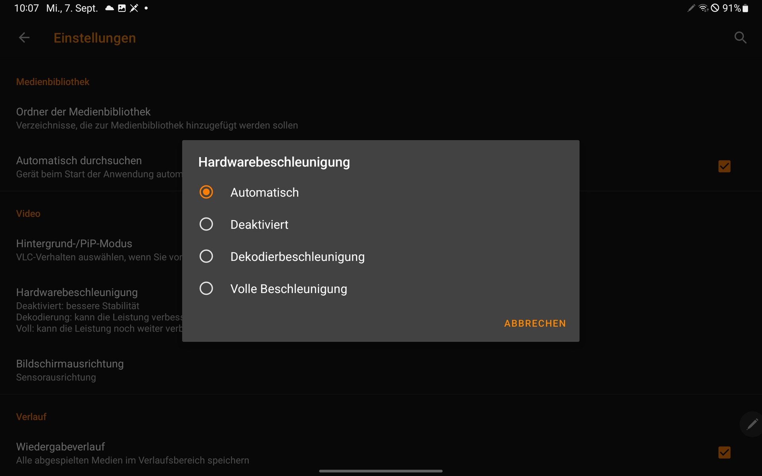Screen dimensions: 762x476
Task: Toggle the Automatisch durchsuchen checkbox
Action: click(724, 166)
